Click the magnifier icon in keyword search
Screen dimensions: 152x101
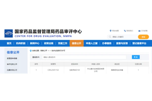110,37
